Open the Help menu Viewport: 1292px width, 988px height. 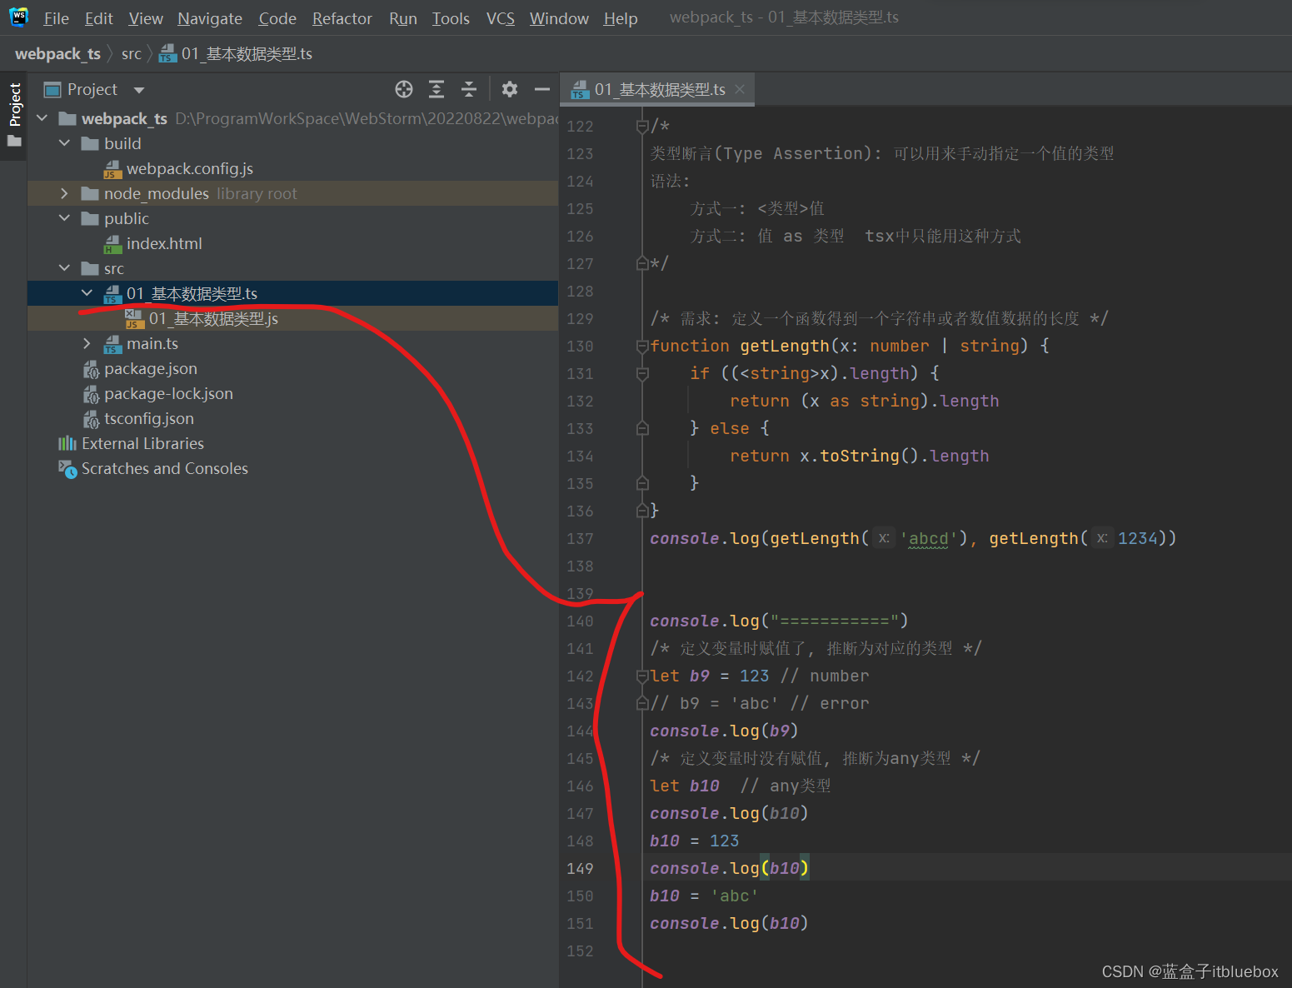621,18
